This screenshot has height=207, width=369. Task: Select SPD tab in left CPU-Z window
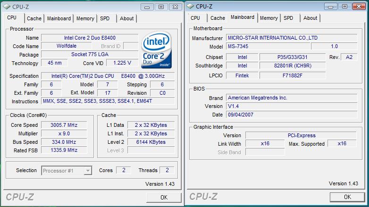point(105,18)
